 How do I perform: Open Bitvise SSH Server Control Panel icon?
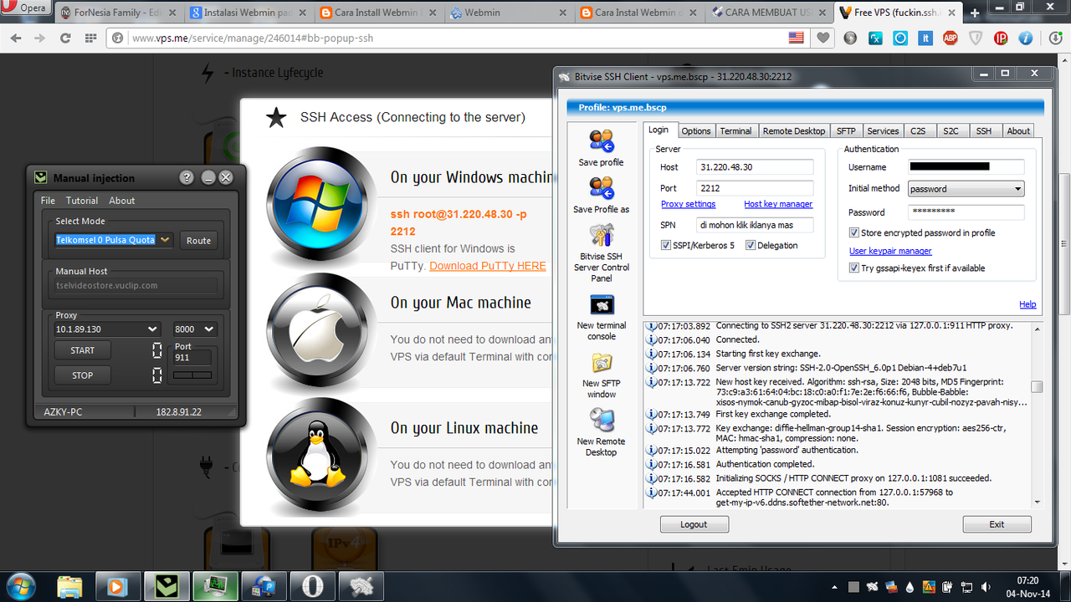tap(602, 237)
